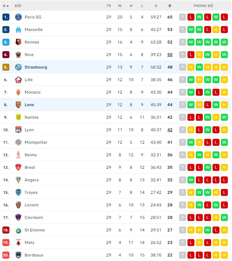Click the Lyon club crest

pyautogui.click(x=18, y=130)
